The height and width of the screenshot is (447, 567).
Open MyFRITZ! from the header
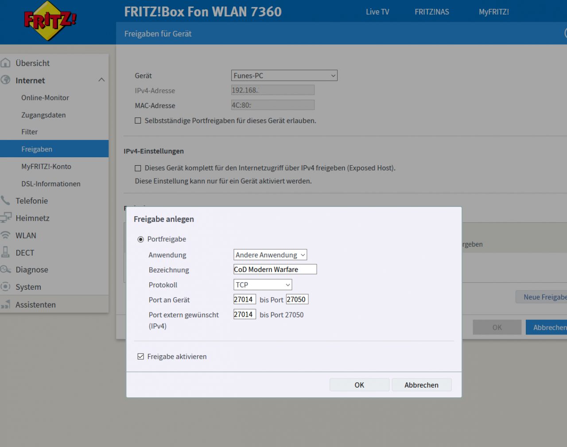[494, 12]
